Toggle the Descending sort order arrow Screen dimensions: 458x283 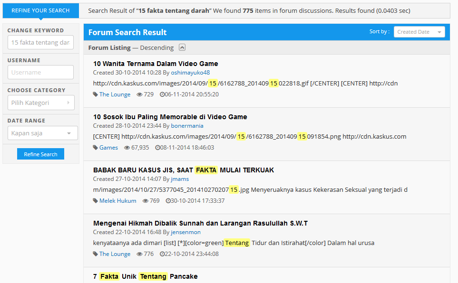[x=182, y=47]
